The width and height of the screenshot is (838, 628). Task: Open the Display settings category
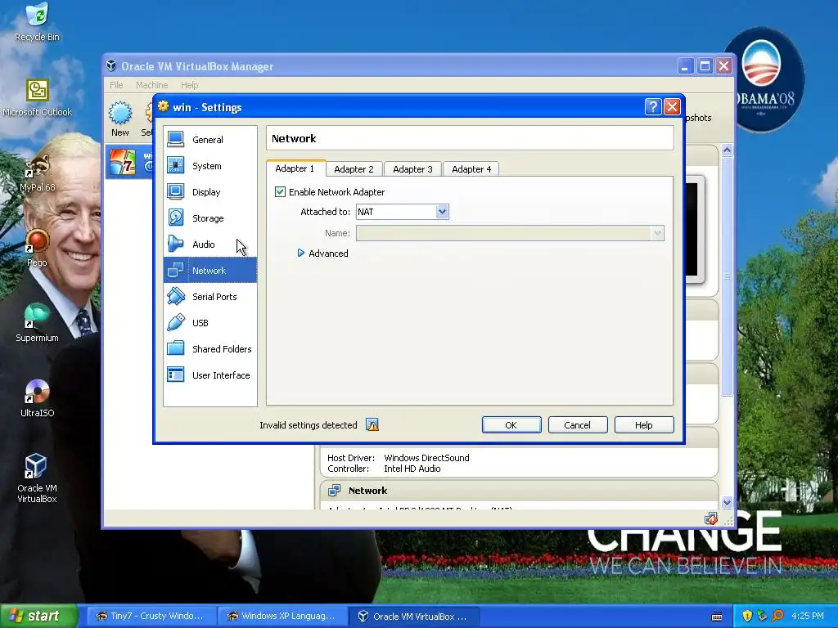pyautogui.click(x=210, y=191)
